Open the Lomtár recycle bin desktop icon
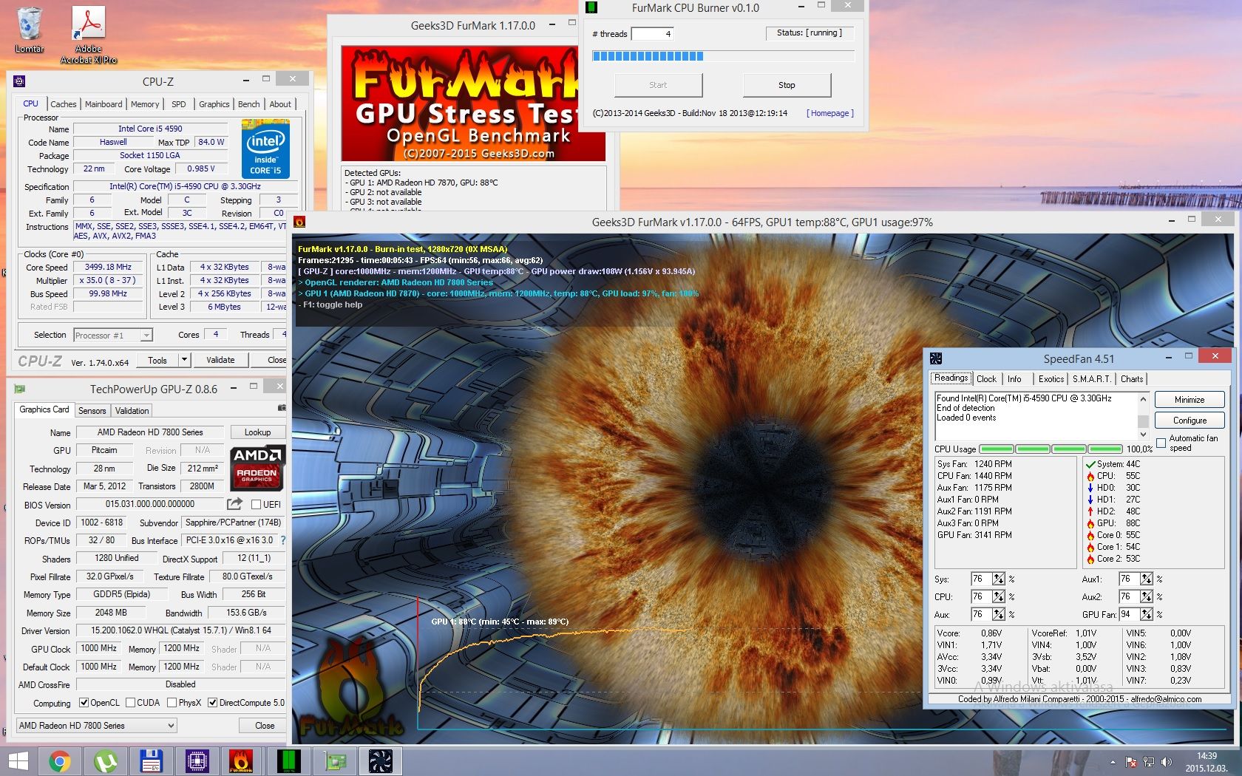The image size is (1242, 776). (x=30, y=30)
